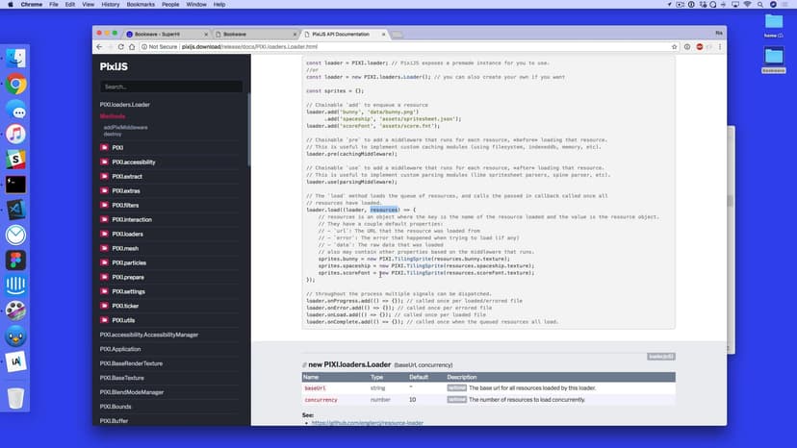This screenshot has height=448, width=797.
Task: Open Figma from the dock
Action: (15, 261)
